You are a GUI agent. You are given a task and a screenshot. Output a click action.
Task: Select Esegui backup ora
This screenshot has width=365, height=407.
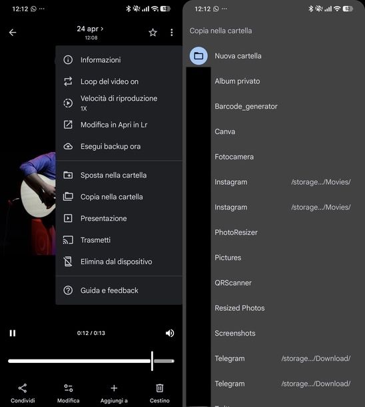[x=119, y=146]
